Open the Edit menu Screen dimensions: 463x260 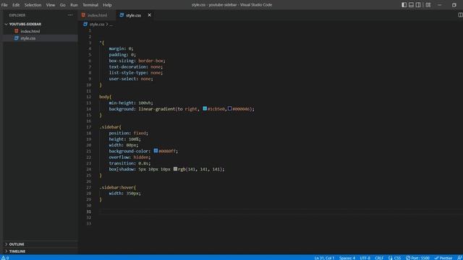tap(16, 5)
